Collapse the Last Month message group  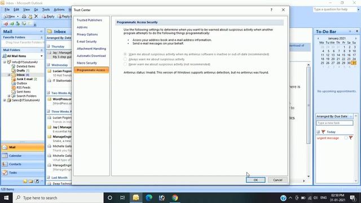(x=49, y=178)
